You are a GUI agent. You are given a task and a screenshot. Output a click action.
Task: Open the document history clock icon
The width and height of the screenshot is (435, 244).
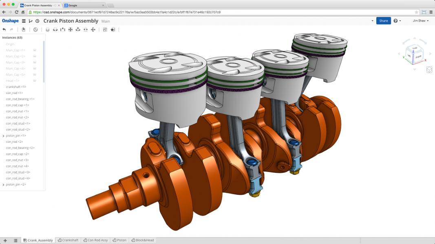point(38,21)
